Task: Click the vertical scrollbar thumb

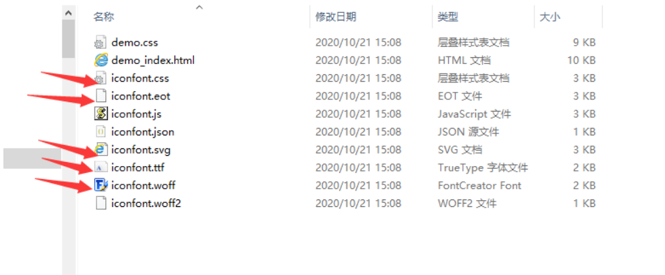Action: coord(68,39)
